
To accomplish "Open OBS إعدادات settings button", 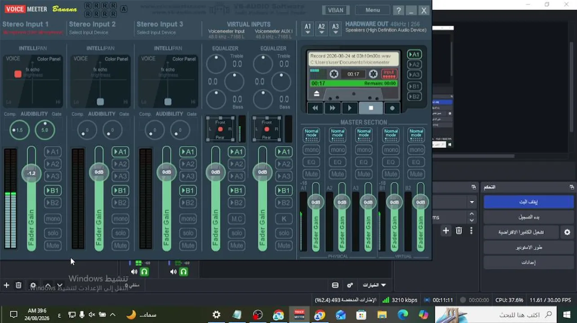I will [x=528, y=262].
